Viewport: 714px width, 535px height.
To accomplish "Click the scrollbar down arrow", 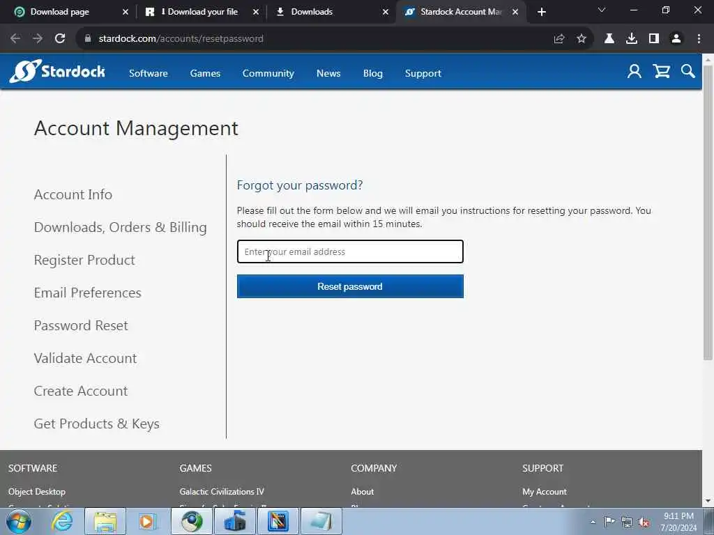I will [x=708, y=501].
